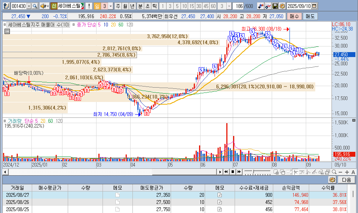
Task: Select the monthly 월 chart period
Action: click(125, 6)
